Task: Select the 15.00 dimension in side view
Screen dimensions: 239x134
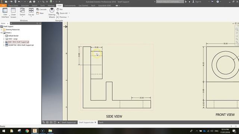Action: coord(96,47)
